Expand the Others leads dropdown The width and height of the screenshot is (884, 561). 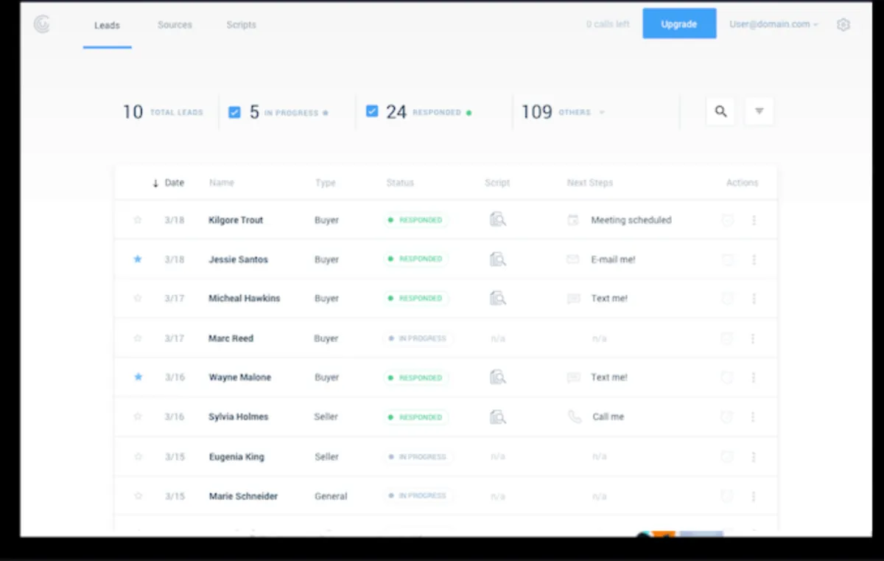click(x=601, y=113)
